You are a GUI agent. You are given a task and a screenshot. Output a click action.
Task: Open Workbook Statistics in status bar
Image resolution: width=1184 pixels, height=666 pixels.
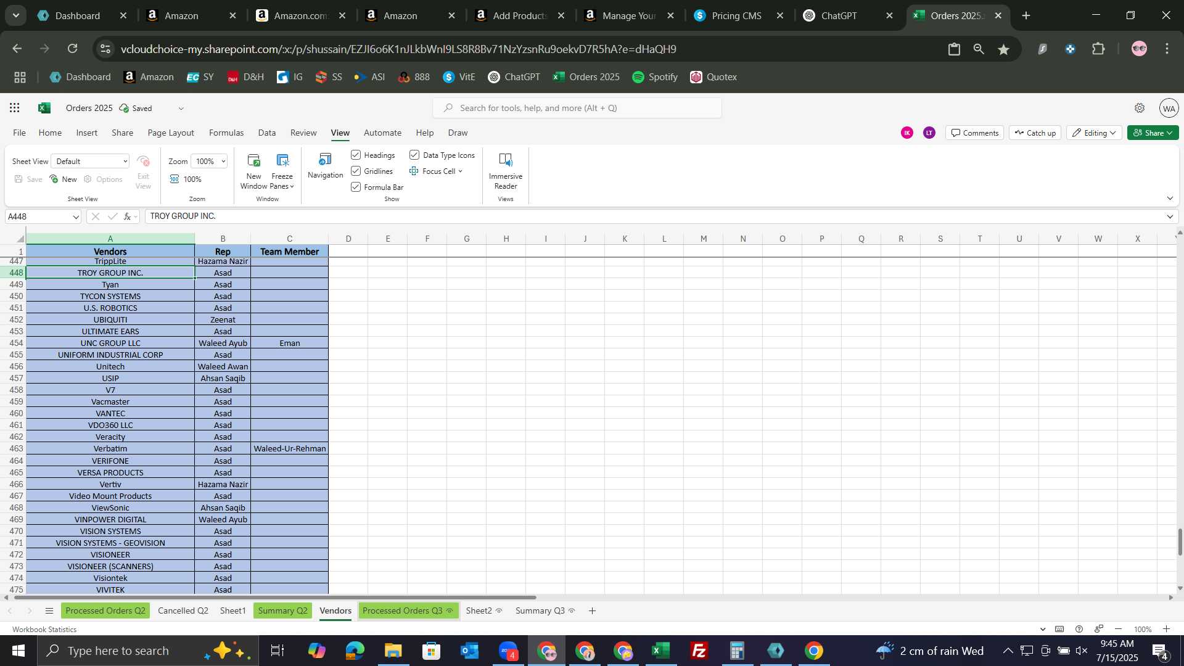coord(44,629)
